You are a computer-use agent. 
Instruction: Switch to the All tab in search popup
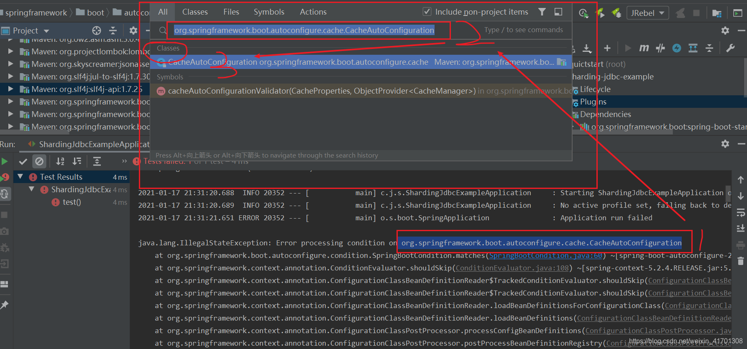[163, 12]
